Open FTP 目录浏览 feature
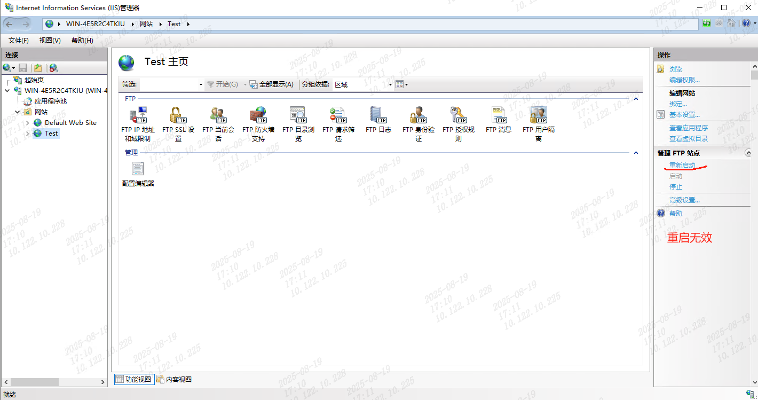This screenshot has height=400, width=758. (298, 124)
